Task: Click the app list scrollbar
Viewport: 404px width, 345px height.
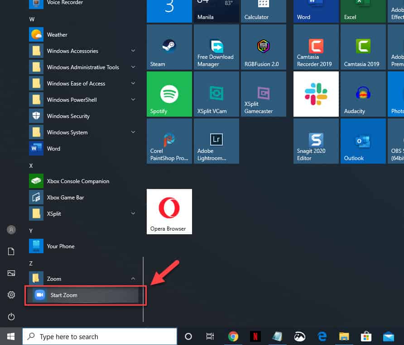Action: point(143,289)
